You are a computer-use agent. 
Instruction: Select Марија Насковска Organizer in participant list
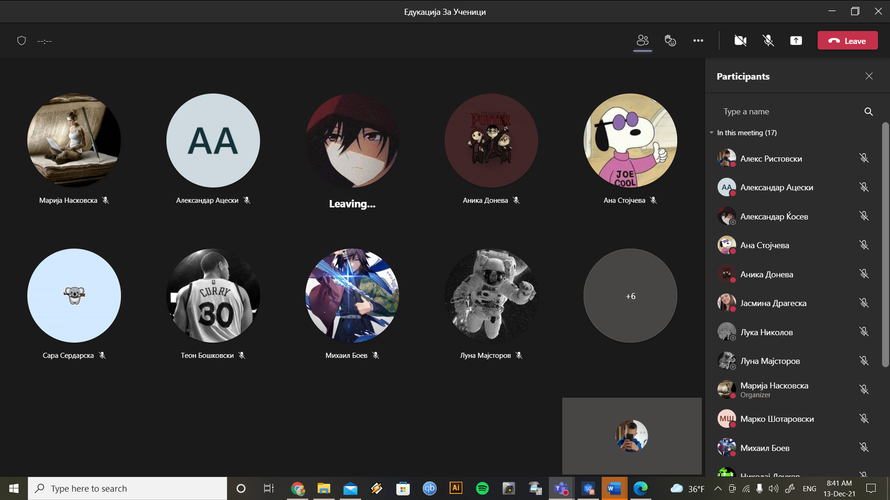click(774, 389)
